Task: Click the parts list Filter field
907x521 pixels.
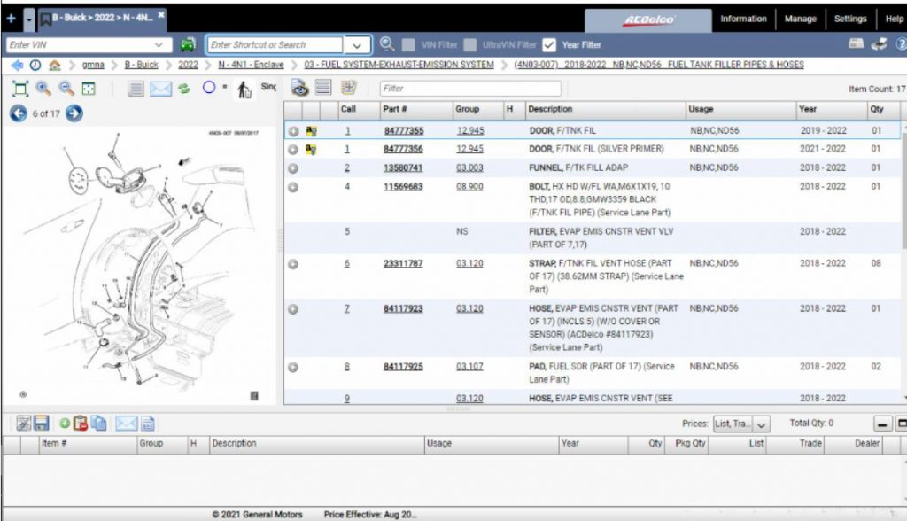Action: point(470,89)
